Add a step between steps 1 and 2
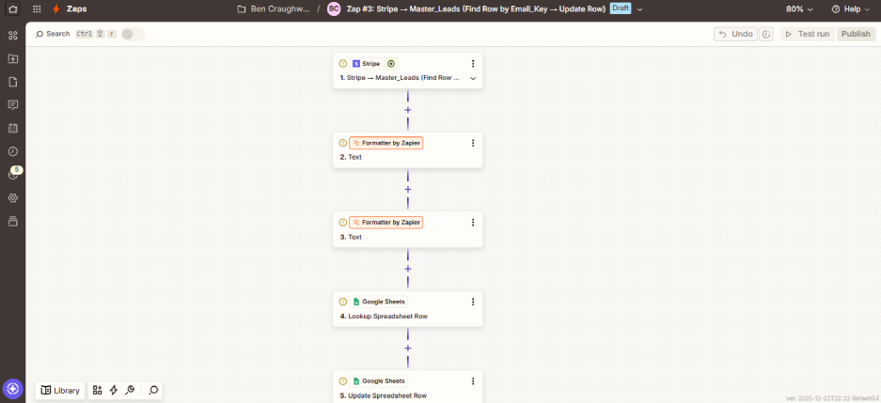 click(408, 110)
